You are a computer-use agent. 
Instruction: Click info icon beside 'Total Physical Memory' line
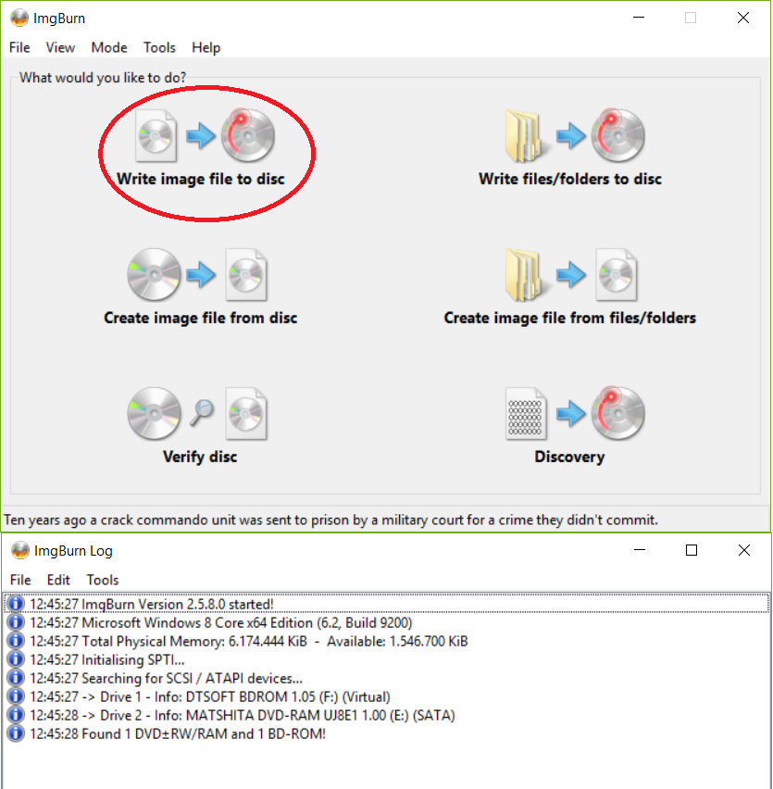[16, 641]
